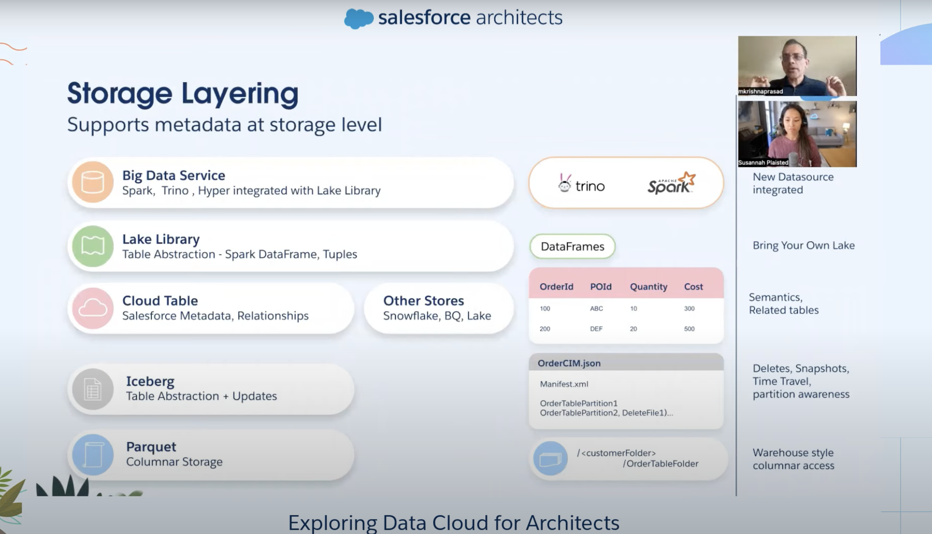Click the blue Parquet scroll icon
Viewport: 932px width, 534px height.
pyautogui.click(x=93, y=455)
